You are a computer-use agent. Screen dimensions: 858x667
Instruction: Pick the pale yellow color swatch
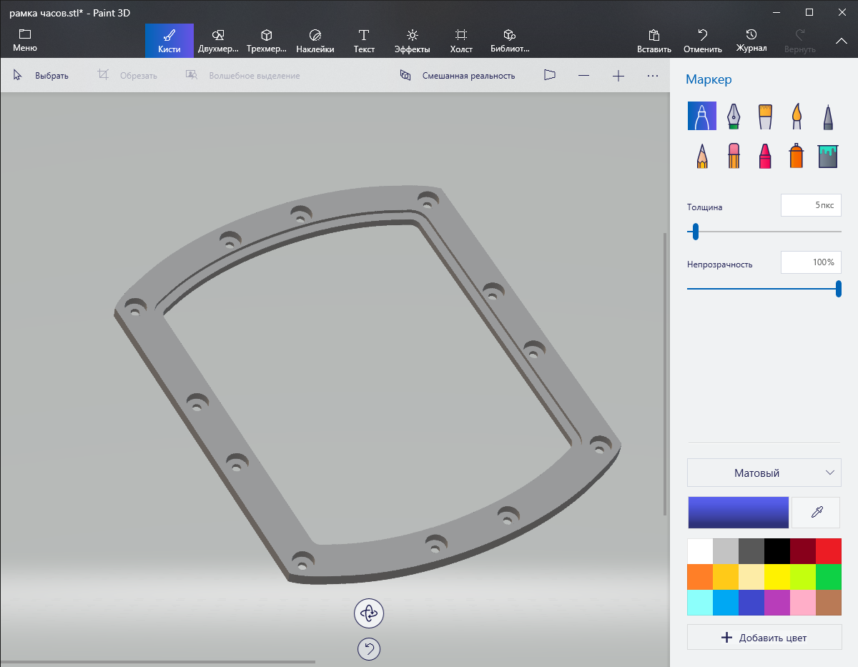click(x=751, y=577)
